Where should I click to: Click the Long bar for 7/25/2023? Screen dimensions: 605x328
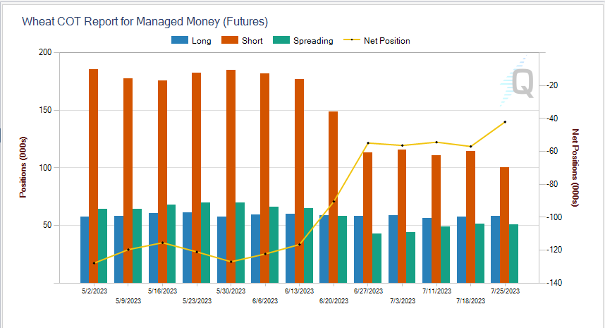[x=496, y=249]
